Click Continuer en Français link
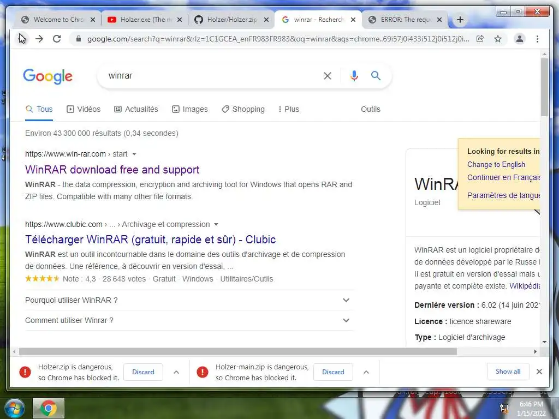 (x=503, y=177)
